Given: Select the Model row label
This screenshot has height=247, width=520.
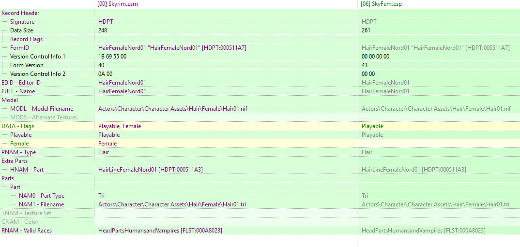Looking at the screenshot, I should [10, 100].
